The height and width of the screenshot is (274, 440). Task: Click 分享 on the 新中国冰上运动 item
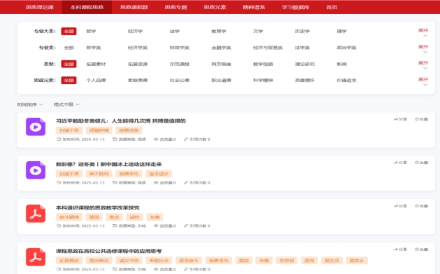(x=400, y=163)
